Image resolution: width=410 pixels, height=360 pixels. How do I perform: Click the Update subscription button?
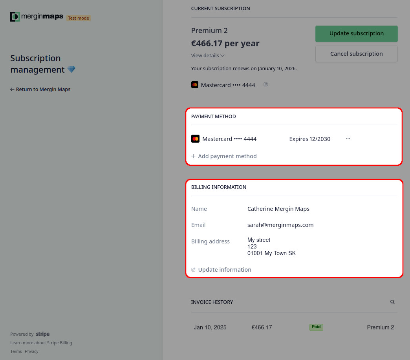(357, 34)
